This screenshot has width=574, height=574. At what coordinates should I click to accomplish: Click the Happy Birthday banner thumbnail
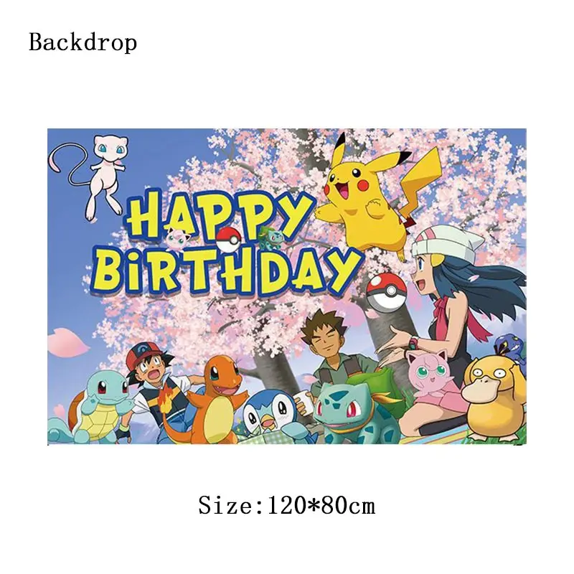287,286
